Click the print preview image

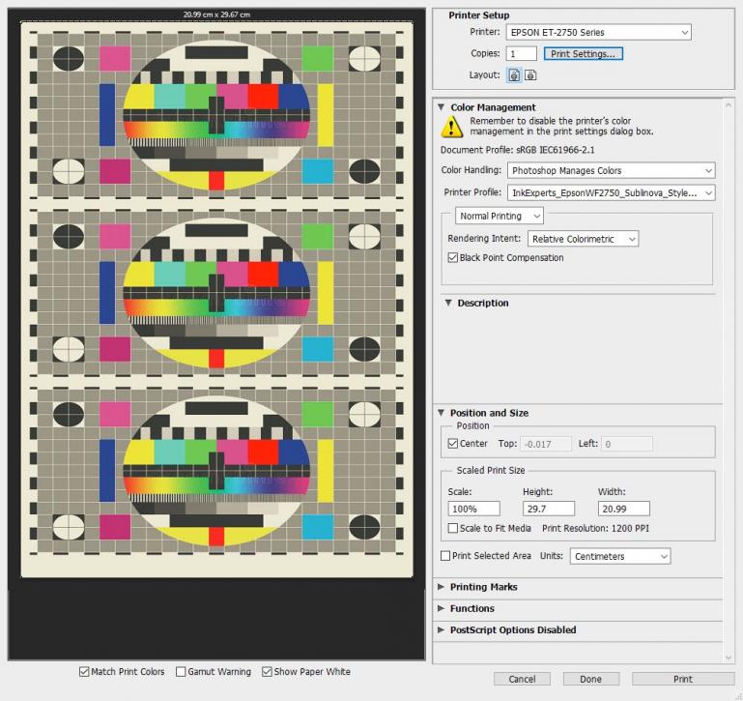[x=216, y=299]
